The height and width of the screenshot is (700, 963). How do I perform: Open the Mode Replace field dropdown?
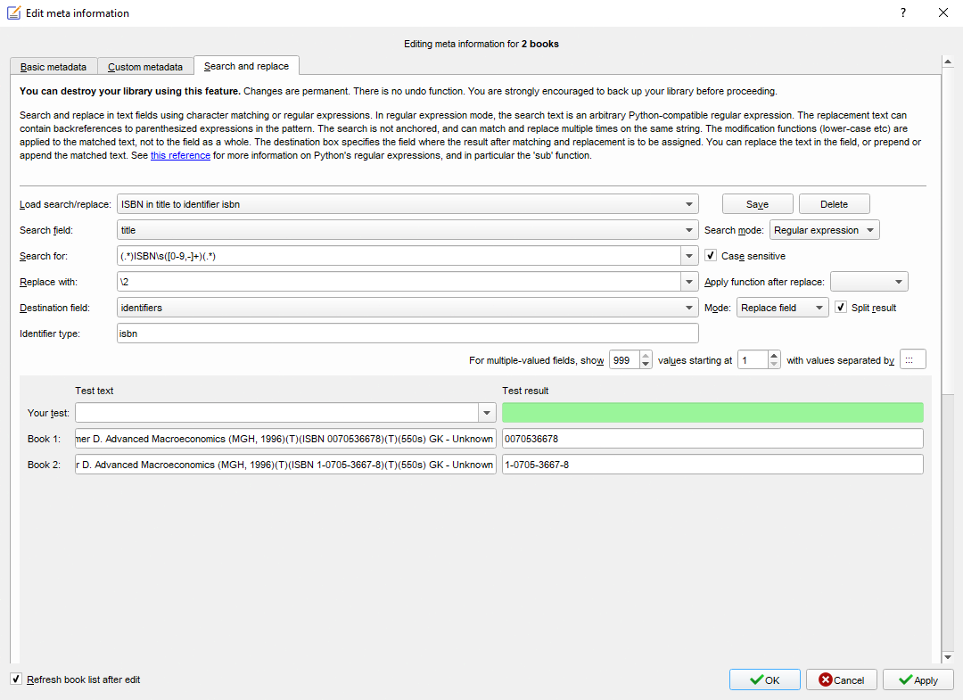click(783, 308)
